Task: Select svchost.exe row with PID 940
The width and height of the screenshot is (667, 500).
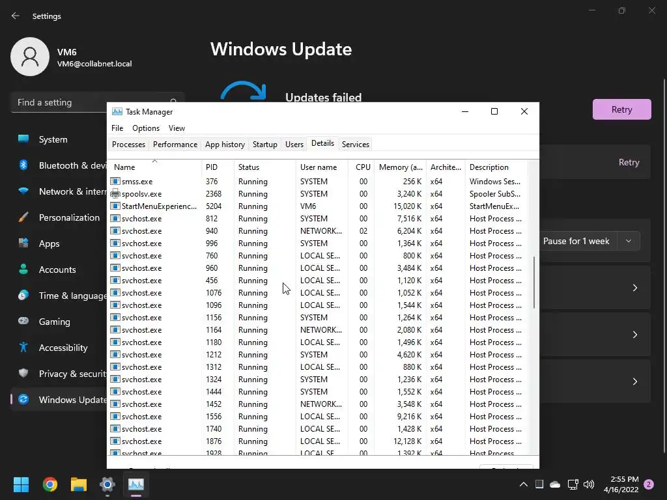Action: tap(318, 230)
